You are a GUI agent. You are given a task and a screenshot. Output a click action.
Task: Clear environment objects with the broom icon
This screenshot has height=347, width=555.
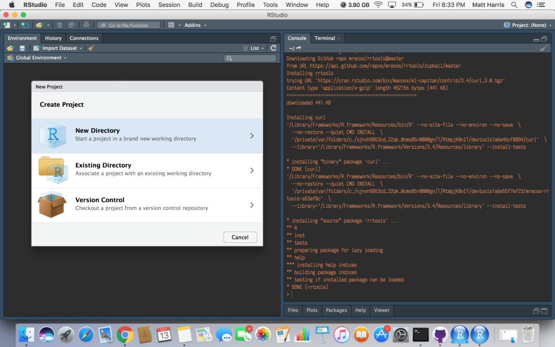pos(91,48)
